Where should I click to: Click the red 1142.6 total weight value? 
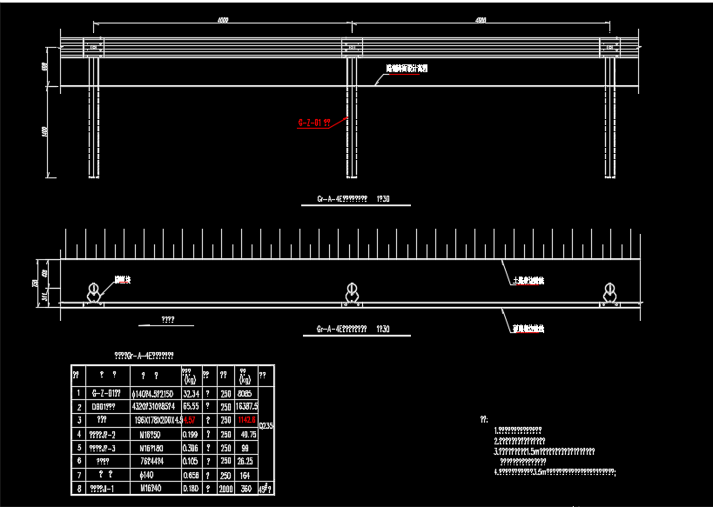tap(247, 421)
